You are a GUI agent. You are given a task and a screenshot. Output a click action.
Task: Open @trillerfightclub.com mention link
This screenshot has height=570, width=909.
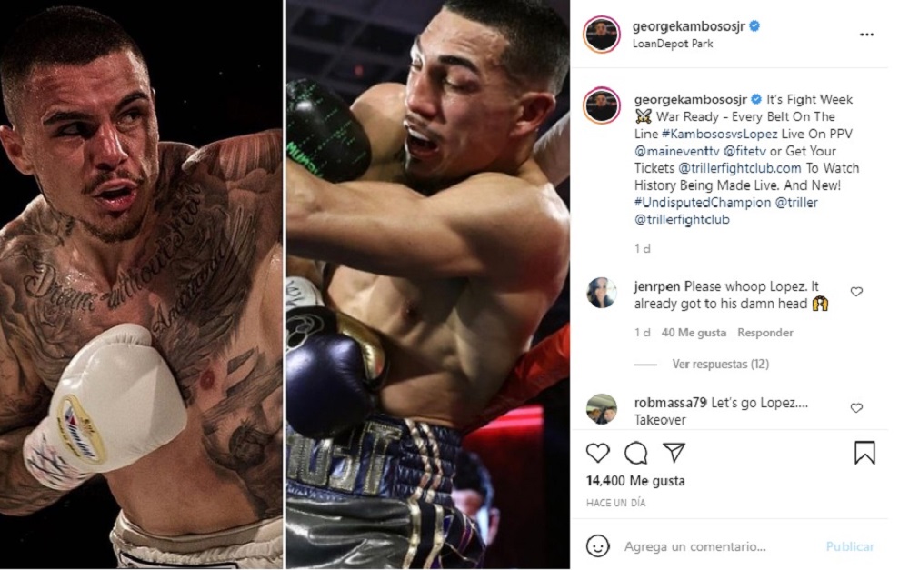739,168
